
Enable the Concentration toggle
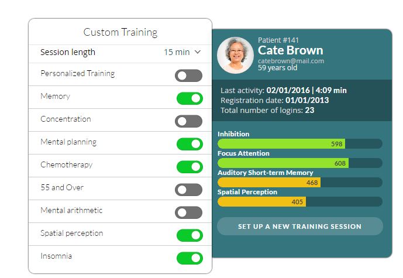188,121
